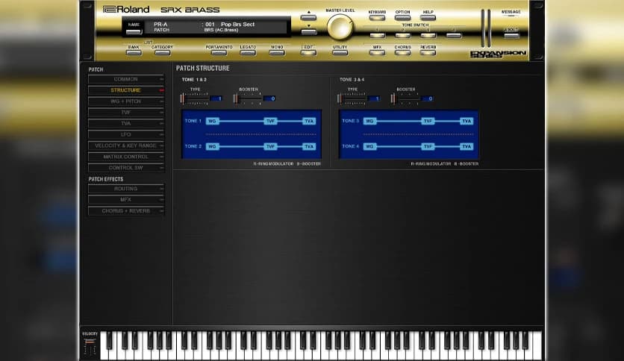Open the OPTION menu

(x=402, y=17)
